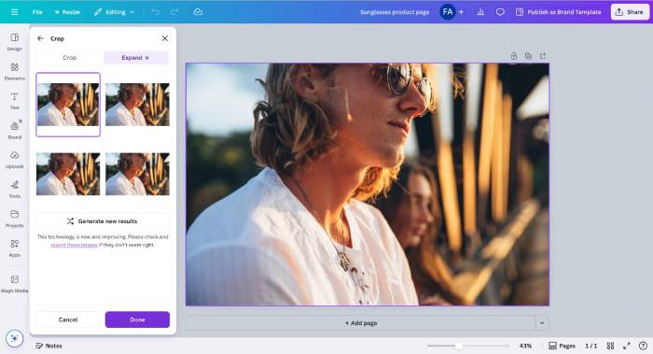Open the Notes panel
Image resolution: width=653 pixels, height=354 pixels.
coord(49,346)
